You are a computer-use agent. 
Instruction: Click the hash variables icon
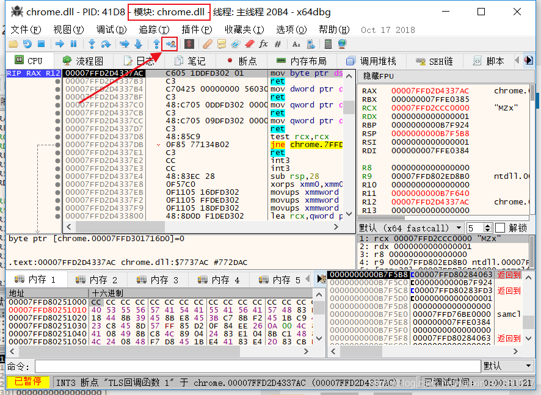coord(278,44)
